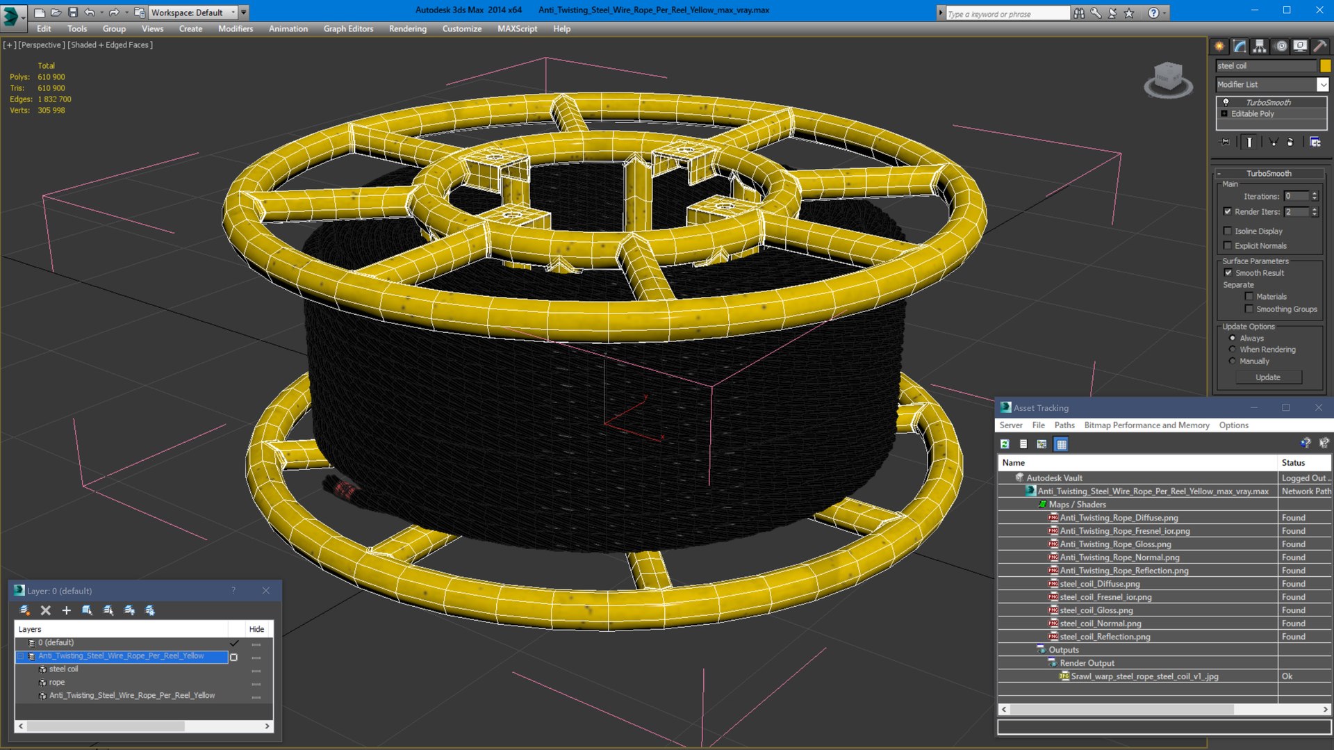1334x750 pixels.
Task: Toggle TurboSmooth modifier lightbulb visibility
Action: 1226,102
